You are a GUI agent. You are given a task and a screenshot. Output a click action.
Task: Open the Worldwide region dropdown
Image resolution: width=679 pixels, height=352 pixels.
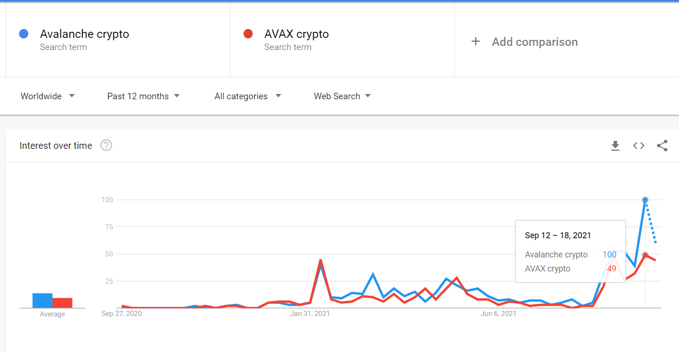click(x=47, y=96)
